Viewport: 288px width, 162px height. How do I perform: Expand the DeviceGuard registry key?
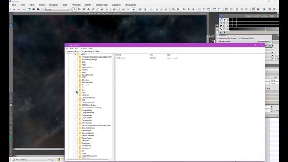coord(78,130)
